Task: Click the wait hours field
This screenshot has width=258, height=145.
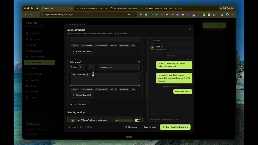Action: tap(91, 67)
